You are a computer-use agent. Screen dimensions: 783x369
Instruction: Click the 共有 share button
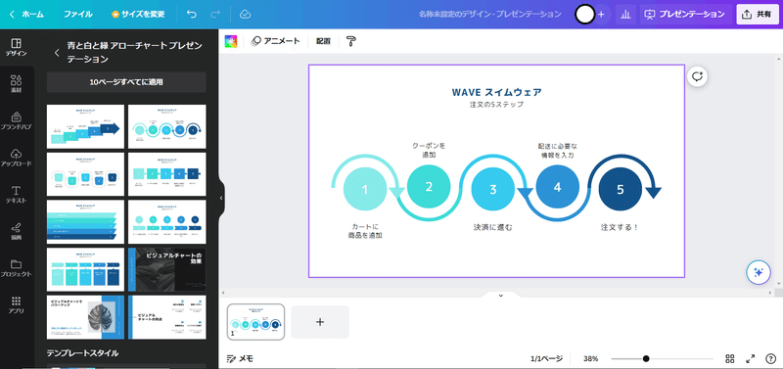757,15
